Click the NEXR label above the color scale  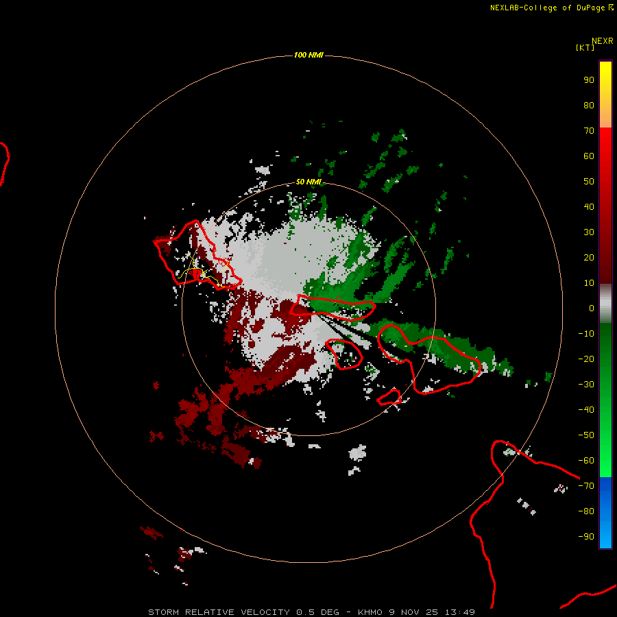[x=603, y=41]
